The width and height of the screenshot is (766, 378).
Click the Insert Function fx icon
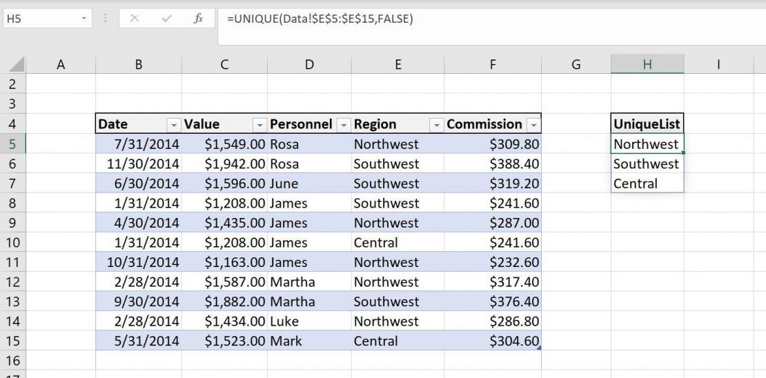(x=198, y=19)
